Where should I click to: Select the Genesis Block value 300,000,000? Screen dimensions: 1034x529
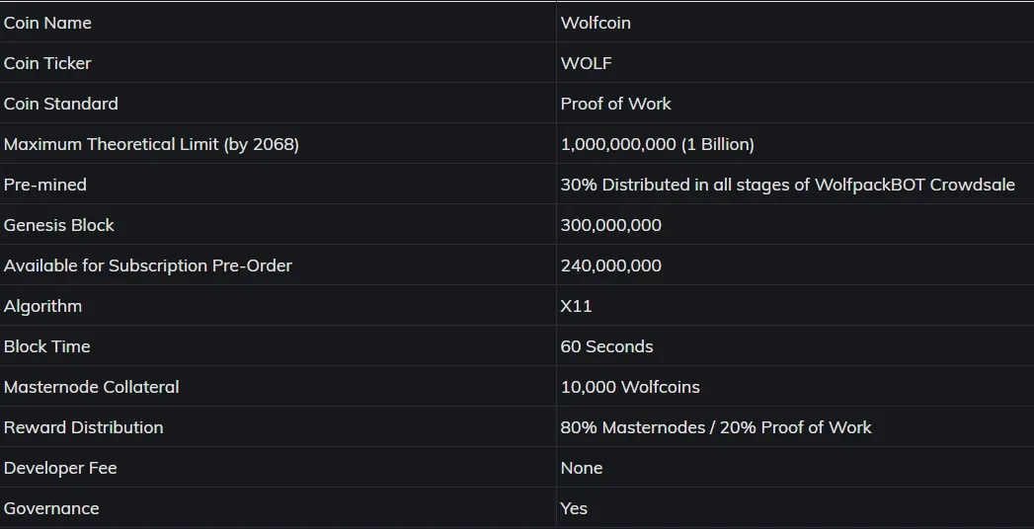coord(610,225)
